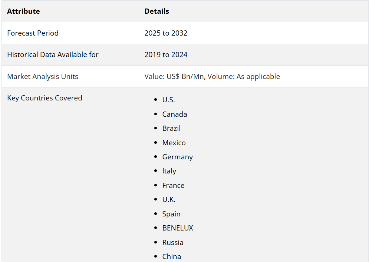369x262 pixels.
Task: Select France from the country list
Action: [173, 186]
